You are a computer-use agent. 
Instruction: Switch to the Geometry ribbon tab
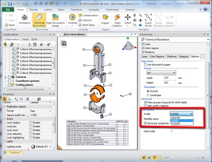(94, 10)
